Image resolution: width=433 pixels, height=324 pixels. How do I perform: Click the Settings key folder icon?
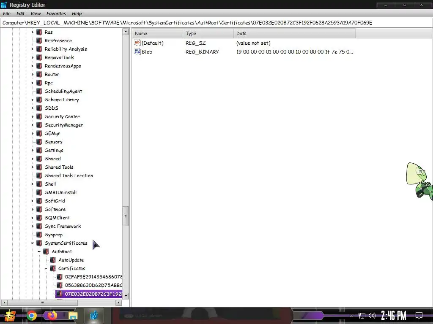point(39,151)
